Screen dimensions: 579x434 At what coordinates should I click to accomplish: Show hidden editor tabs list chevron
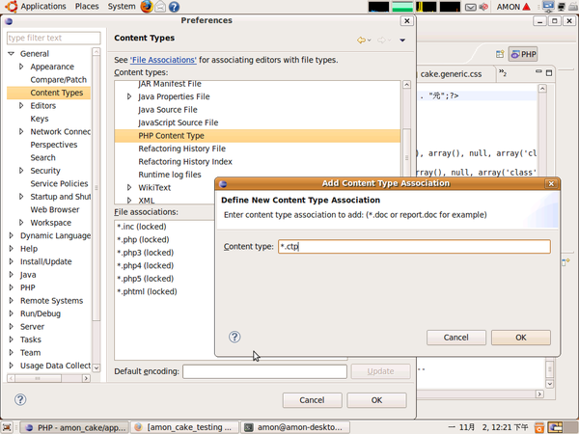(x=503, y=72)
